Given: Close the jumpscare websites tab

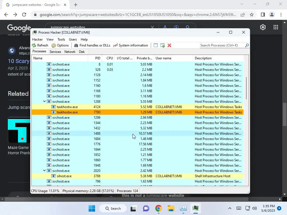Looking at the screenshot, I should [65, 5].
